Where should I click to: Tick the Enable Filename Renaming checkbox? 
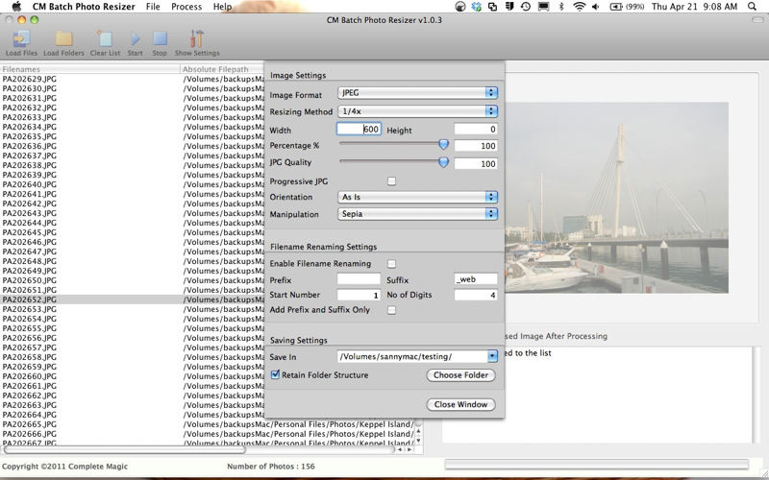tap(391, 264)
